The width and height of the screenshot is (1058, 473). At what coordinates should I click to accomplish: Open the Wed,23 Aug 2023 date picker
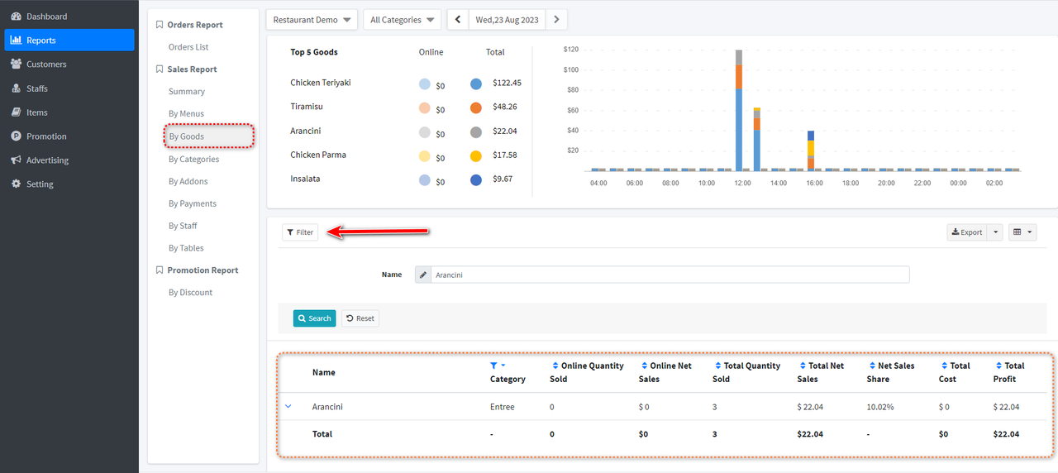click(x=508, y=20)
